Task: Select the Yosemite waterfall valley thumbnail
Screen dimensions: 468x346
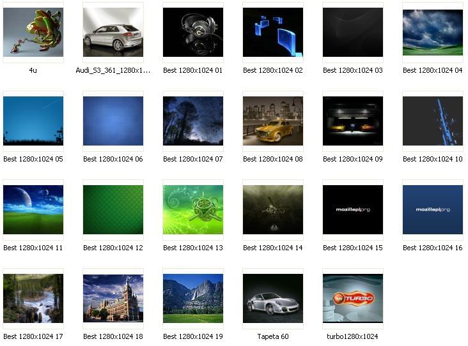Action: point(193,298)
